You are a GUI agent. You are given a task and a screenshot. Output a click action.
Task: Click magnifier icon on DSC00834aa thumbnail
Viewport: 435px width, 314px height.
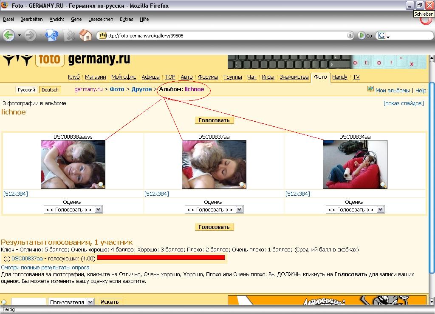point(383,185)
